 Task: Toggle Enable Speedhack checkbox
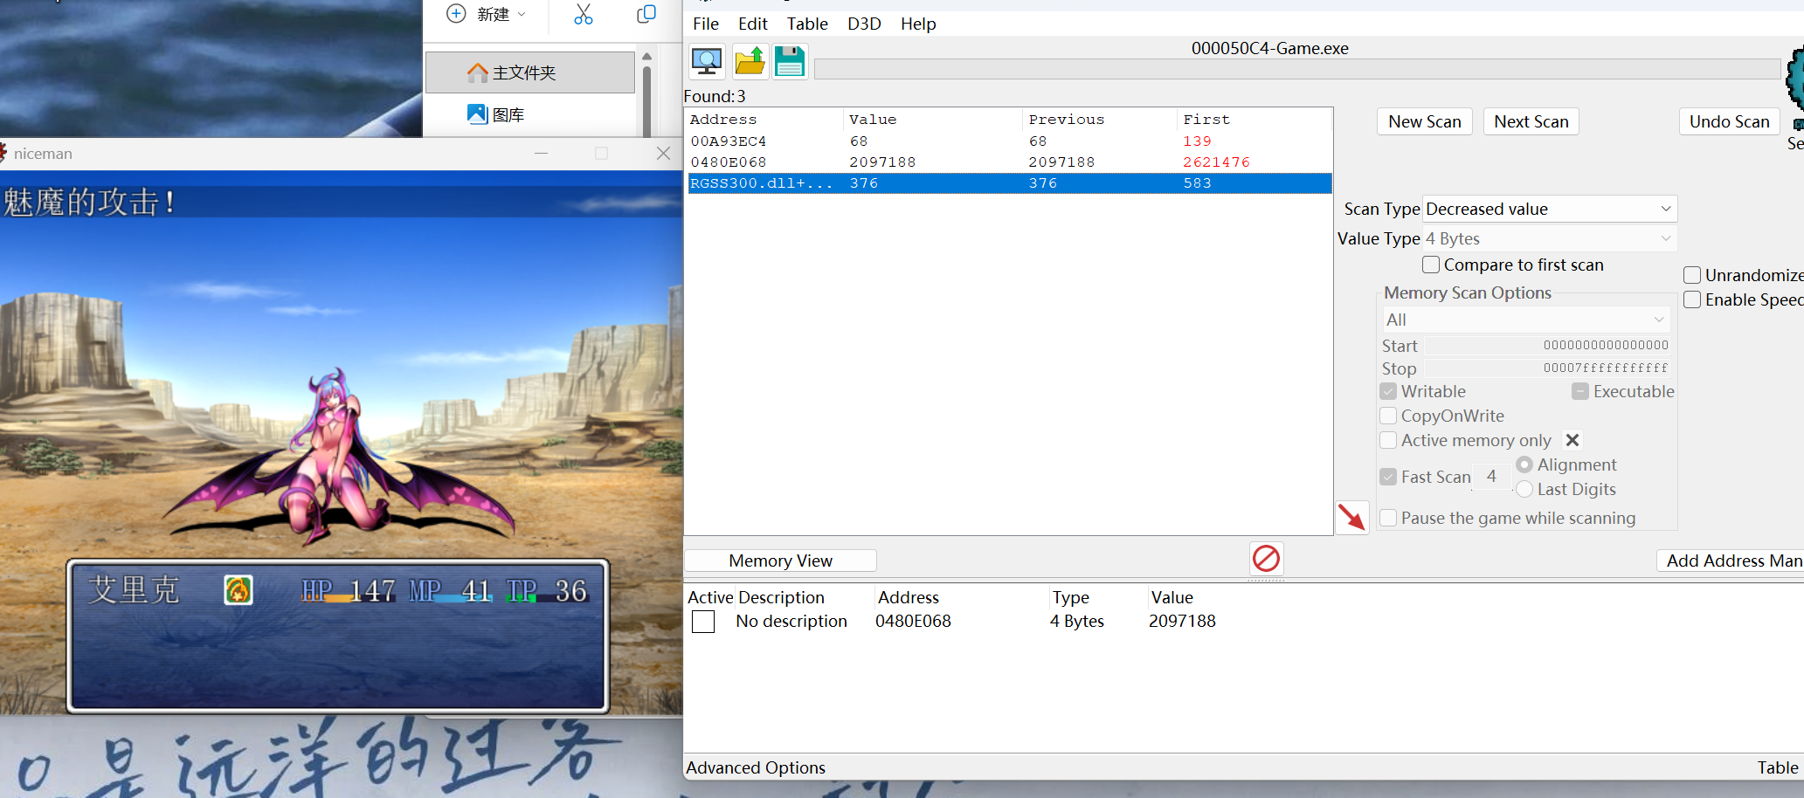[x=1692, y=299]
